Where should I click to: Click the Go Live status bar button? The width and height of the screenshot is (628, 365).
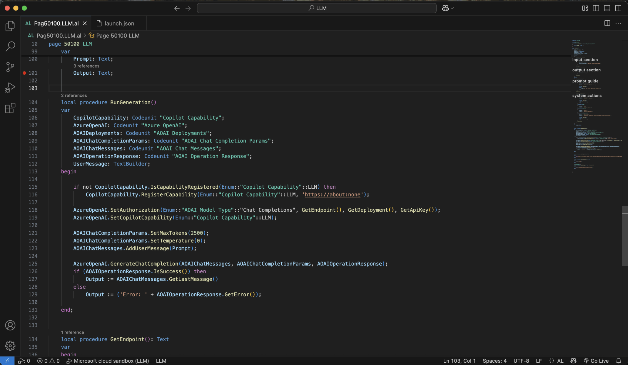pos(596,361)
